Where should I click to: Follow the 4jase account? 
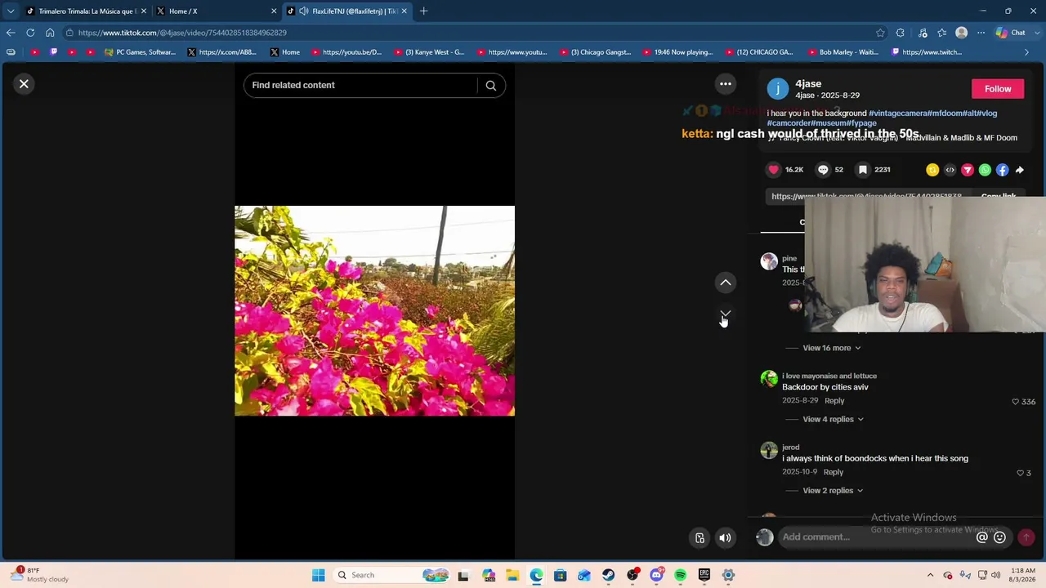tap(998, 89)
